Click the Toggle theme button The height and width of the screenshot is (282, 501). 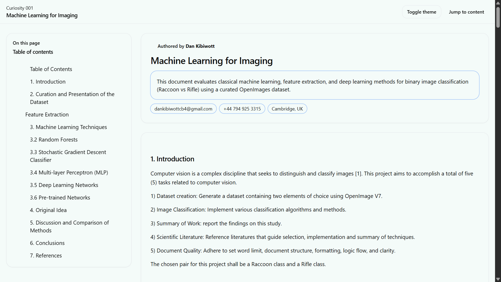pos(421,12)
